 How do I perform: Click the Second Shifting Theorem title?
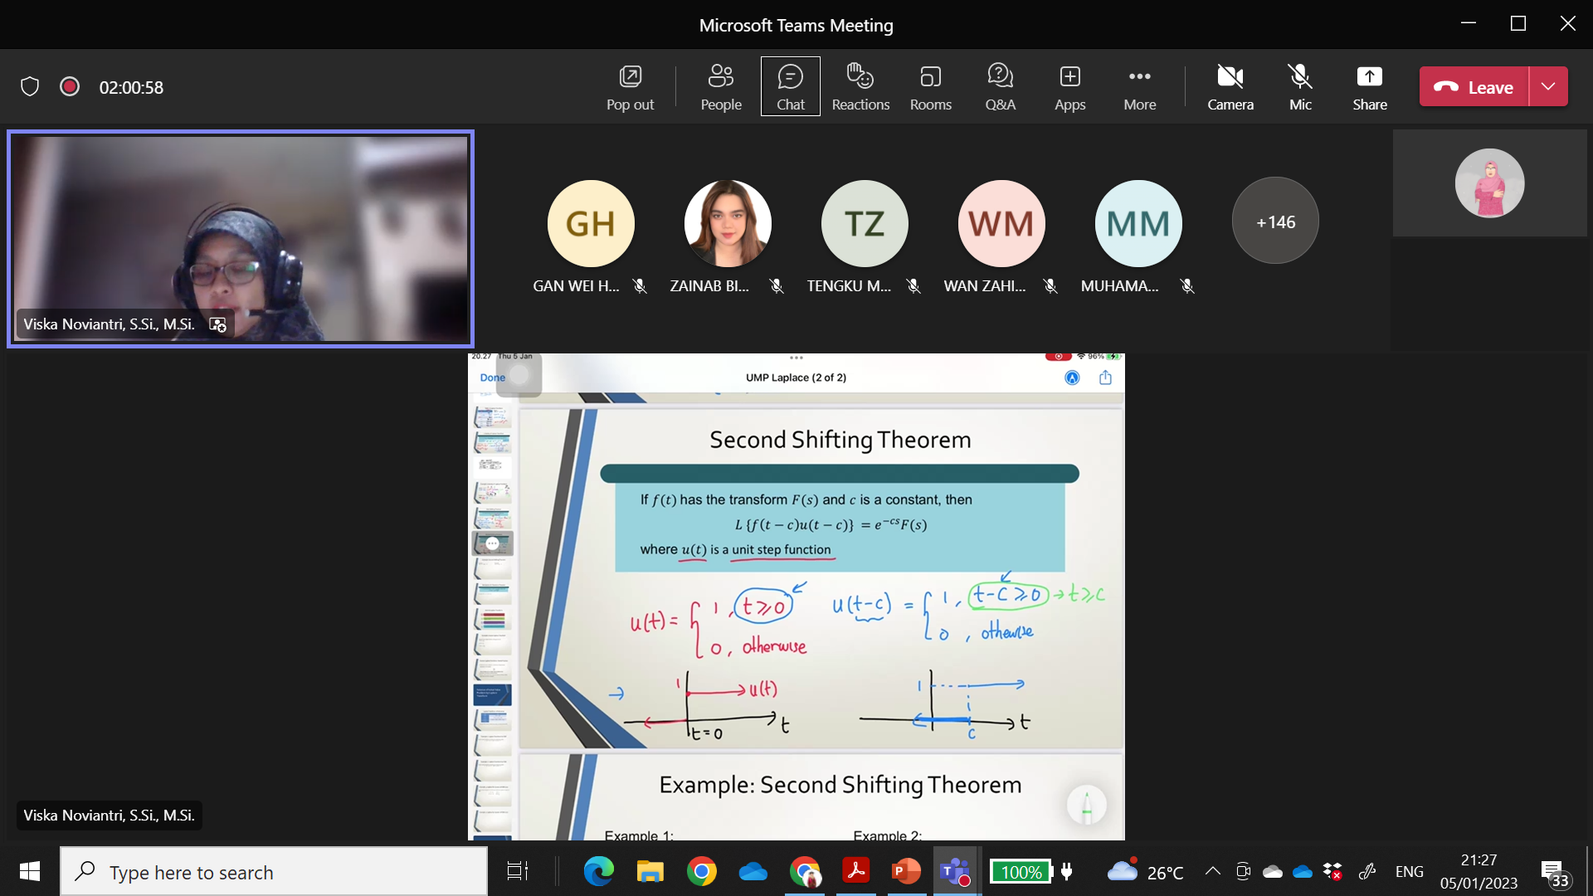pos(840,440)
